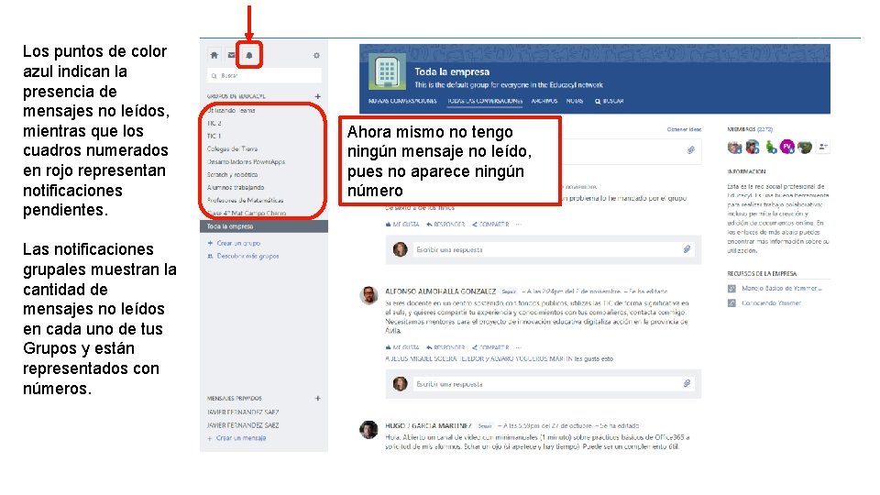
Task: Select the Toda la empresa group row
Action: click(x=264, y=226)
